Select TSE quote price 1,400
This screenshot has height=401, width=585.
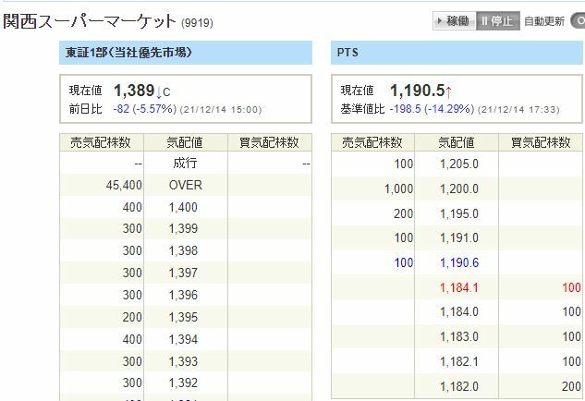click(x=183, y=207)
